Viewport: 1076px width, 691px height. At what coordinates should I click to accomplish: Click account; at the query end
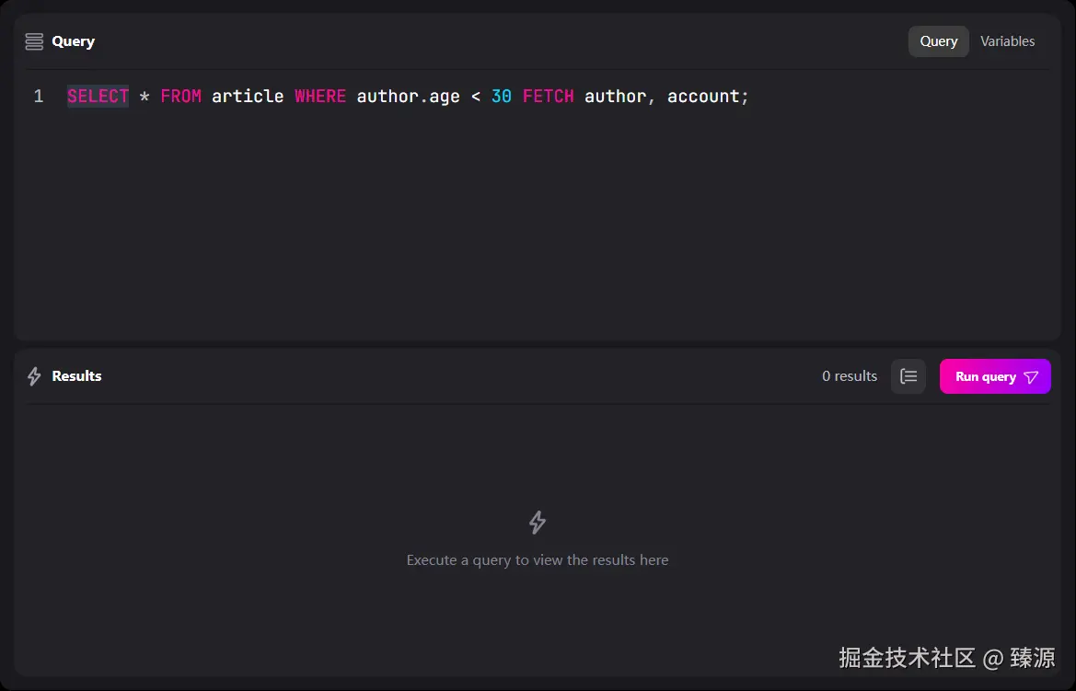[708, 96]
